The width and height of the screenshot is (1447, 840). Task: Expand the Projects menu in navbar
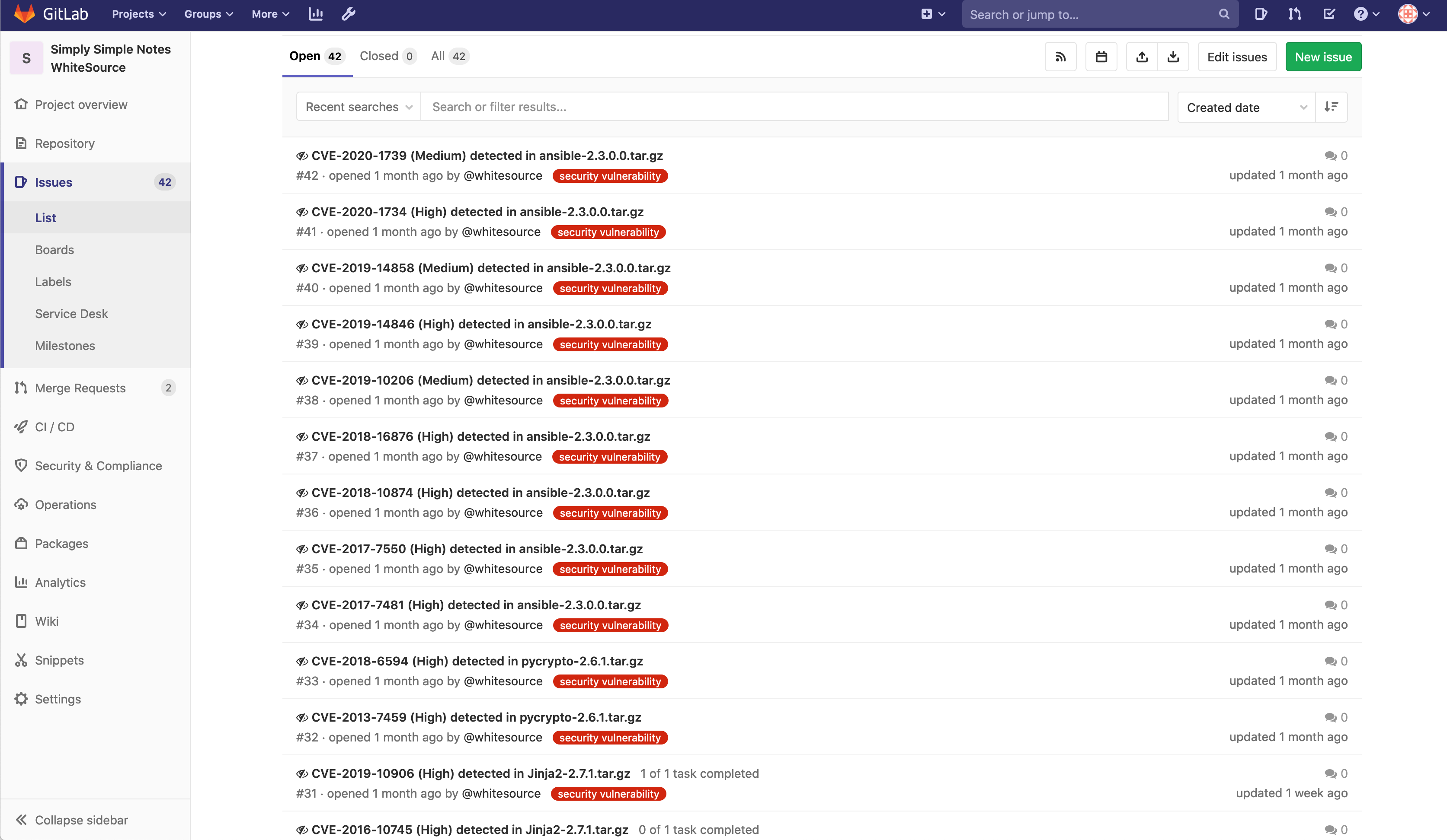[x=138, y=14]
